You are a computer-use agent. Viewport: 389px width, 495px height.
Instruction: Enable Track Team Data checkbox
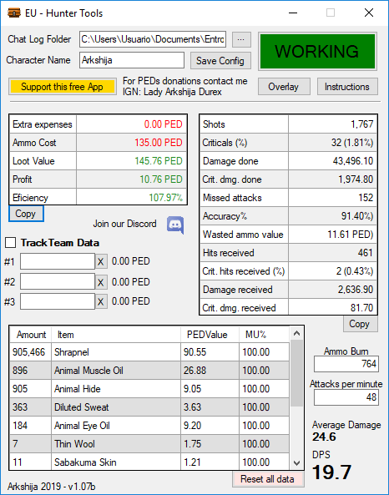click(10, 243)
